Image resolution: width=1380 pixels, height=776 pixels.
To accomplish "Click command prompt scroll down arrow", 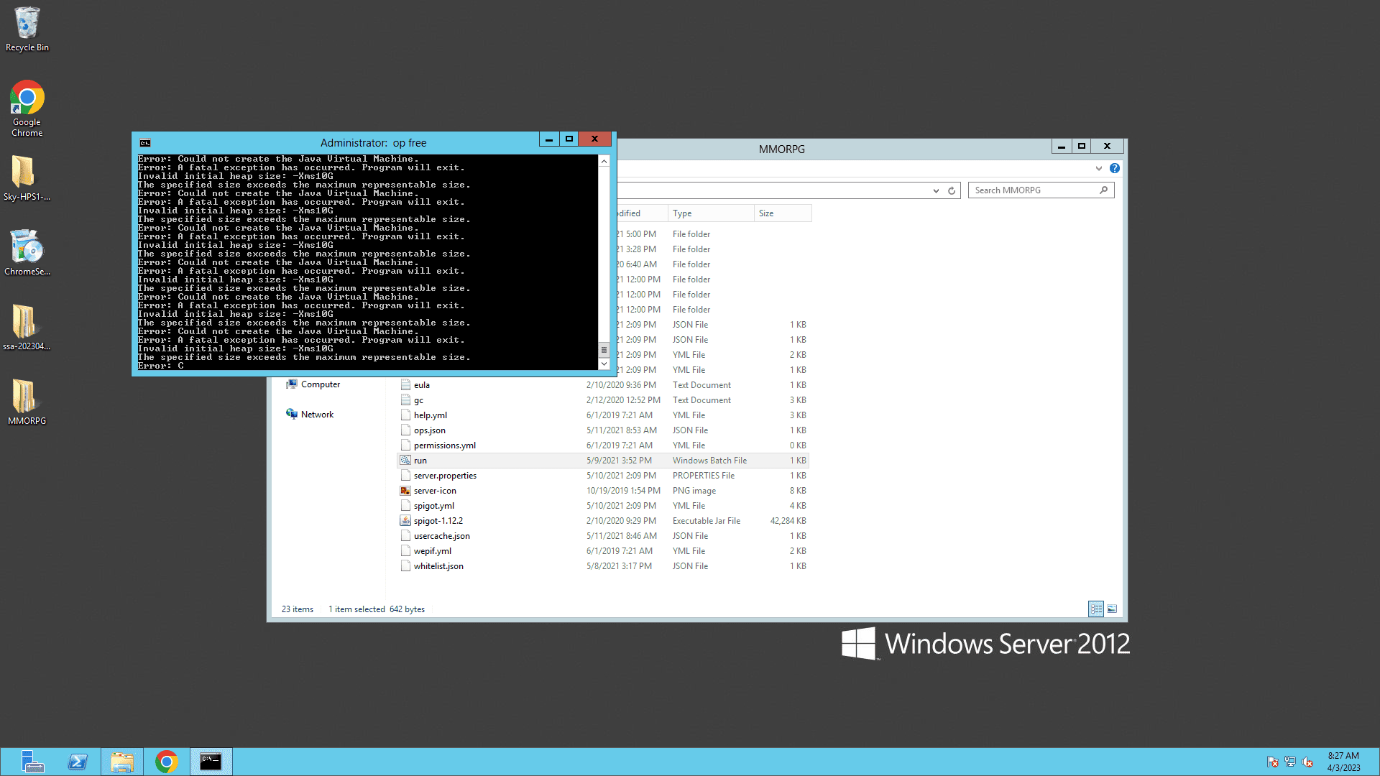I will click(604, 364).
